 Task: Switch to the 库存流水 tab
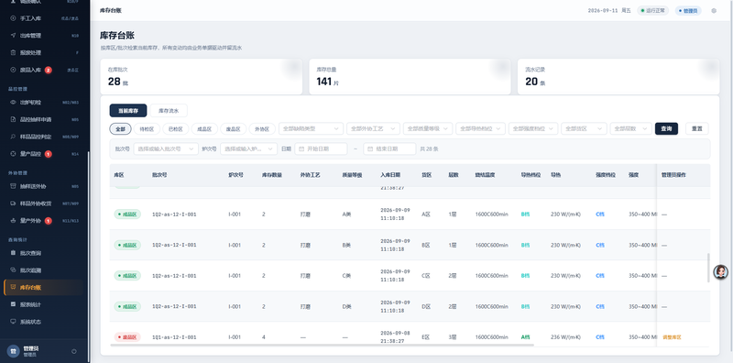point(169,111)
